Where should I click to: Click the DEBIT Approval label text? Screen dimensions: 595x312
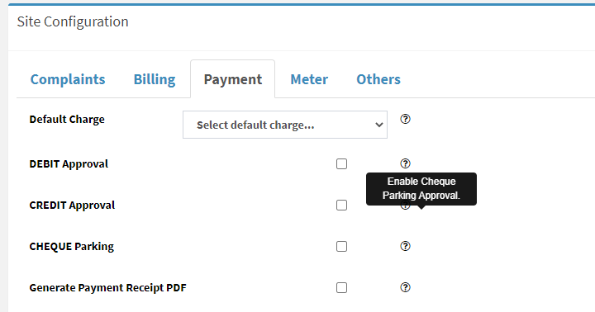click(69, 163)
